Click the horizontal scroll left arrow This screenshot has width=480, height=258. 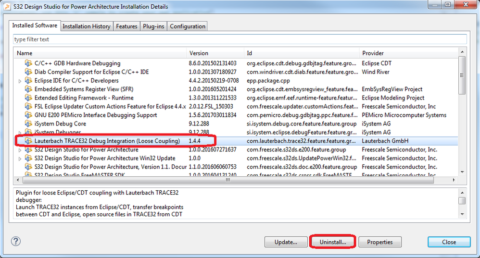(x=18, y=180)
